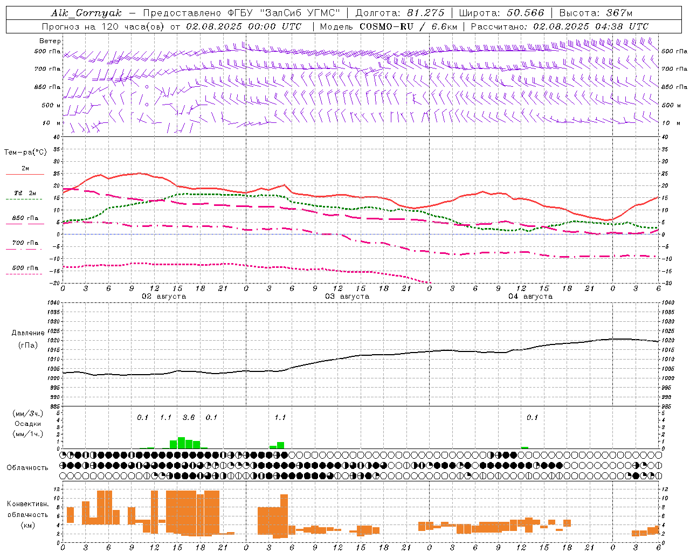Image resolution: width=690 pixels, height=552 pixels.
Task: Click "700 гПа" wind level label on right
Action: pyautogui.click(x=674, y=69)
